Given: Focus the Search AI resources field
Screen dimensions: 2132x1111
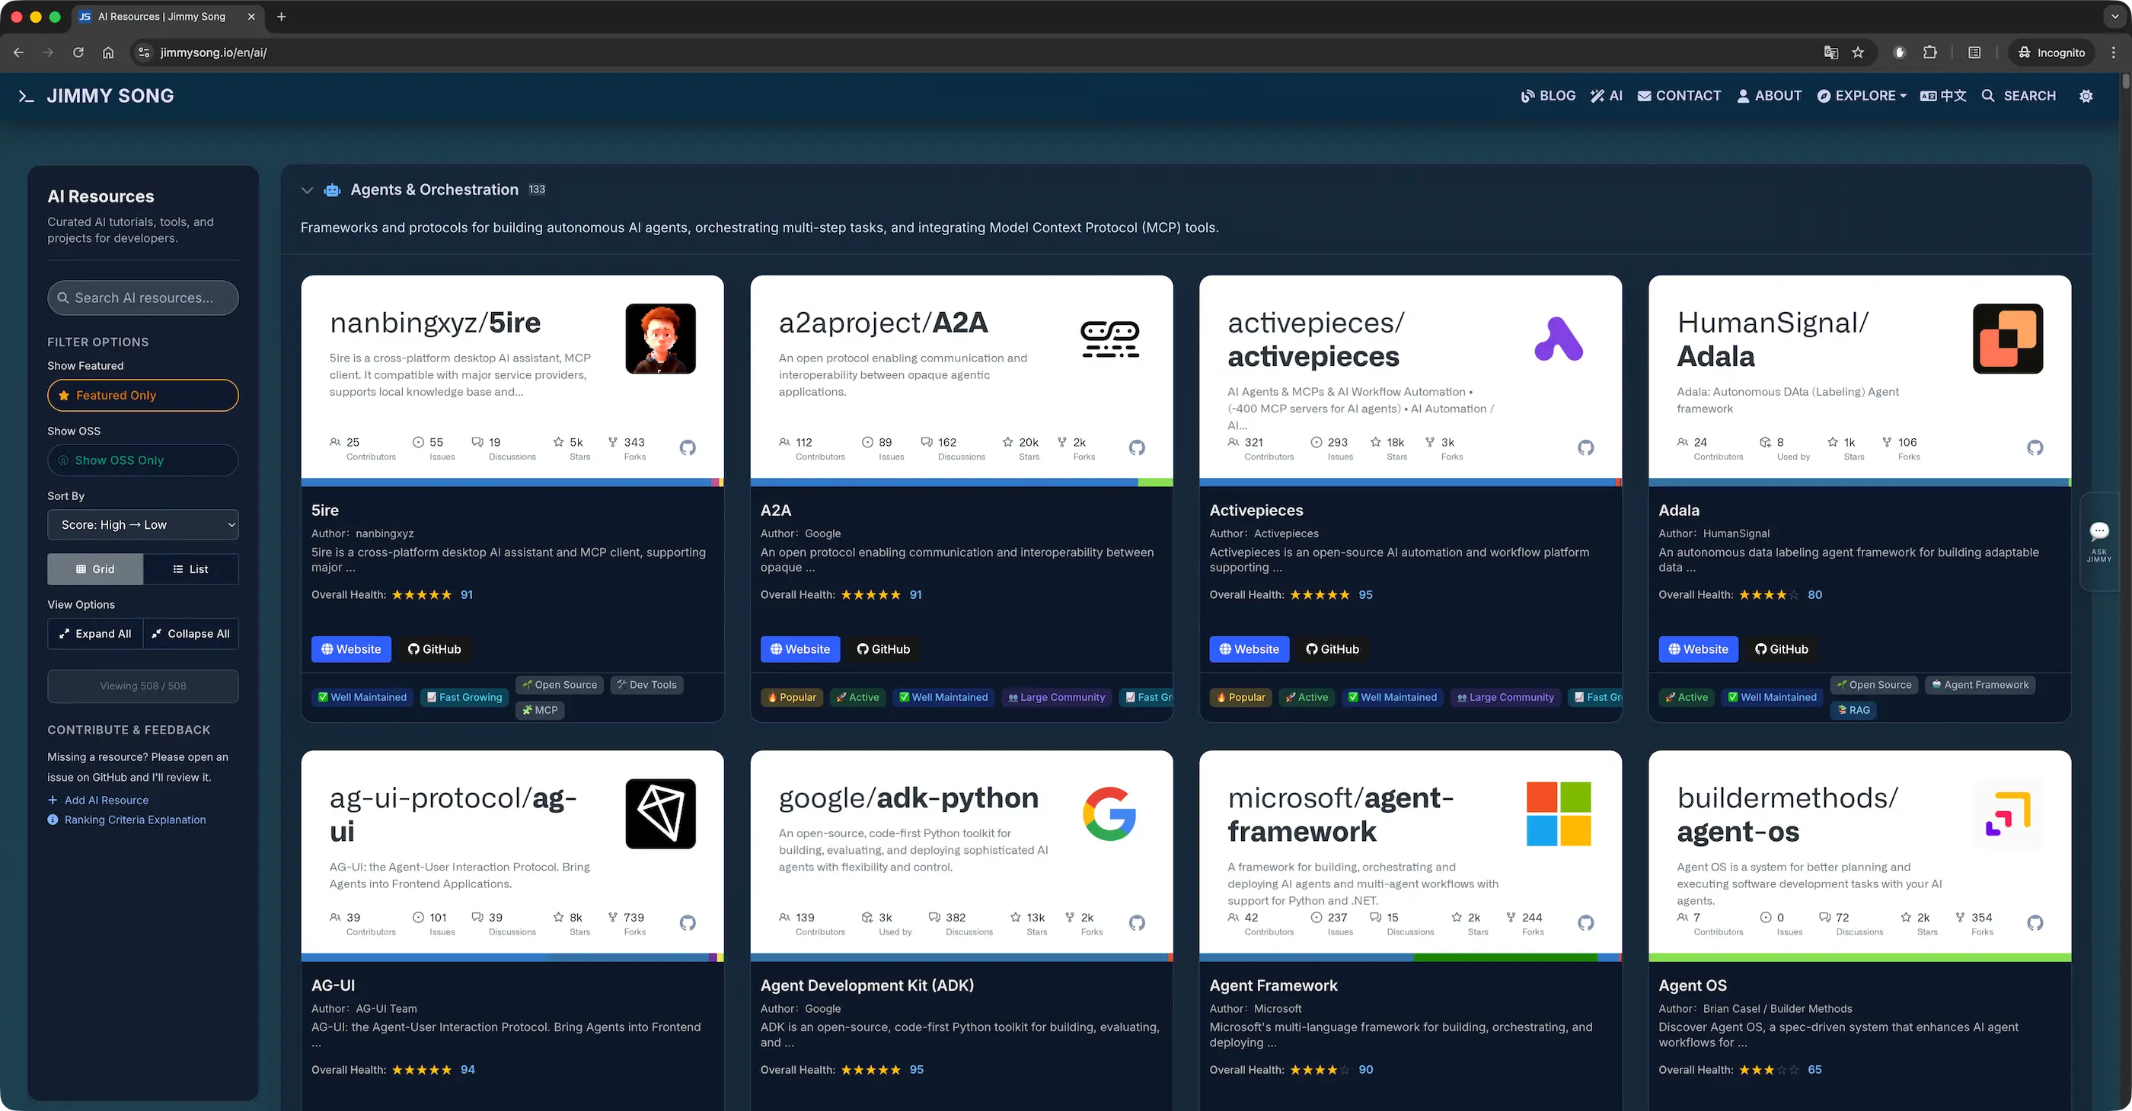Looking at the screenshot, I should [x=142, y=298].
